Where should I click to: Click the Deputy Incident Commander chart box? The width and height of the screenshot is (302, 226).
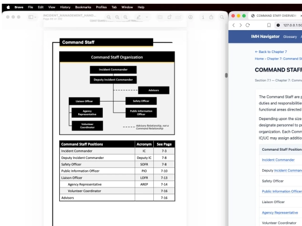point(113,80)
